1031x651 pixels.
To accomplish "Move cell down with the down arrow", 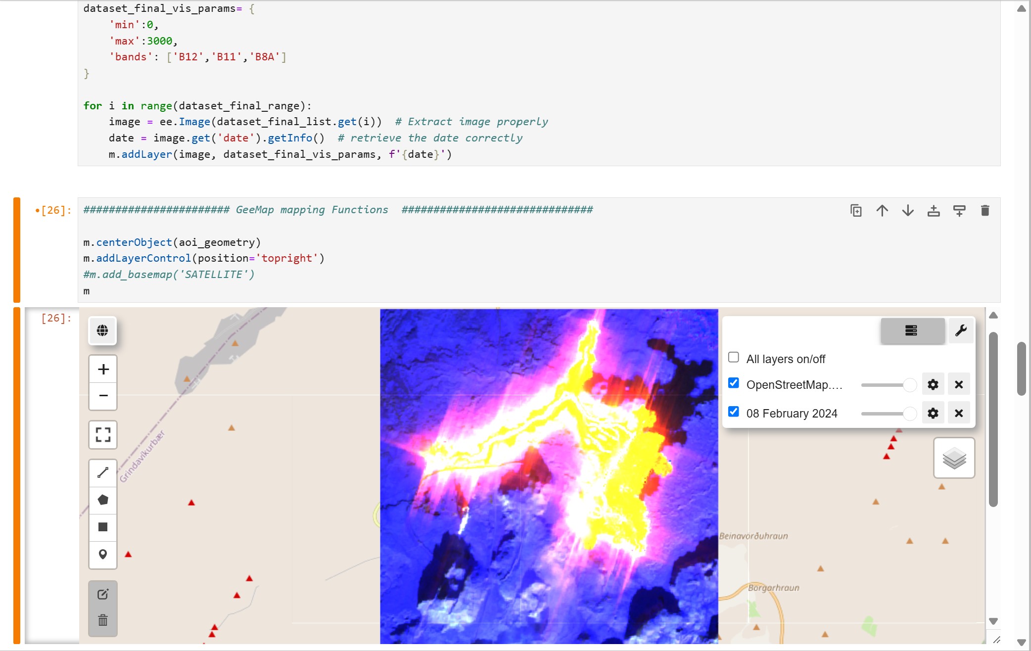I will [x=908, y=211].
